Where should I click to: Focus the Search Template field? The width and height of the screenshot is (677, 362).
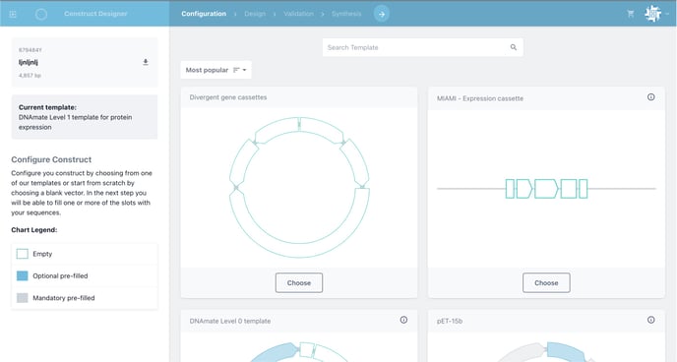pyautogui.click(x=423, y=47)
